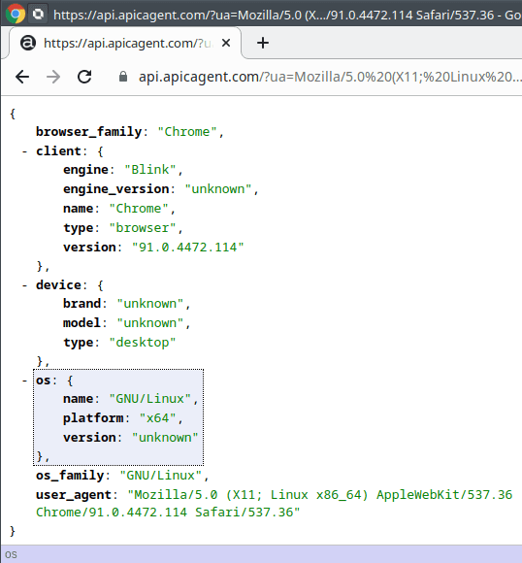Viewport: 522px width, 563px height.
Task: Click the device key label
Action: 58,285
